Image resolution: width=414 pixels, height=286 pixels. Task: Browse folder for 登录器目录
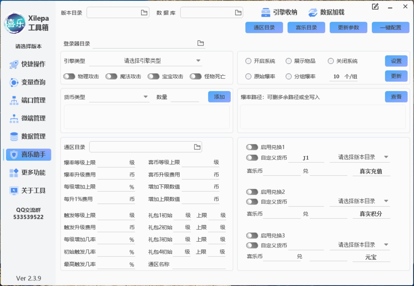[200, 43]
